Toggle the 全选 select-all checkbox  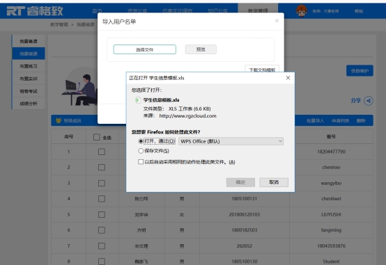(x=96, y=137)
